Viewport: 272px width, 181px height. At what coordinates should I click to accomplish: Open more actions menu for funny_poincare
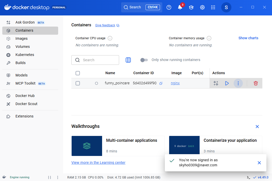[x=238, y=83]
